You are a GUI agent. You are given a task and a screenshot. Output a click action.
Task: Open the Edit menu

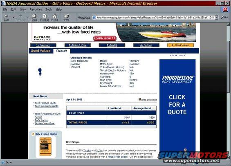pos(13,9)
